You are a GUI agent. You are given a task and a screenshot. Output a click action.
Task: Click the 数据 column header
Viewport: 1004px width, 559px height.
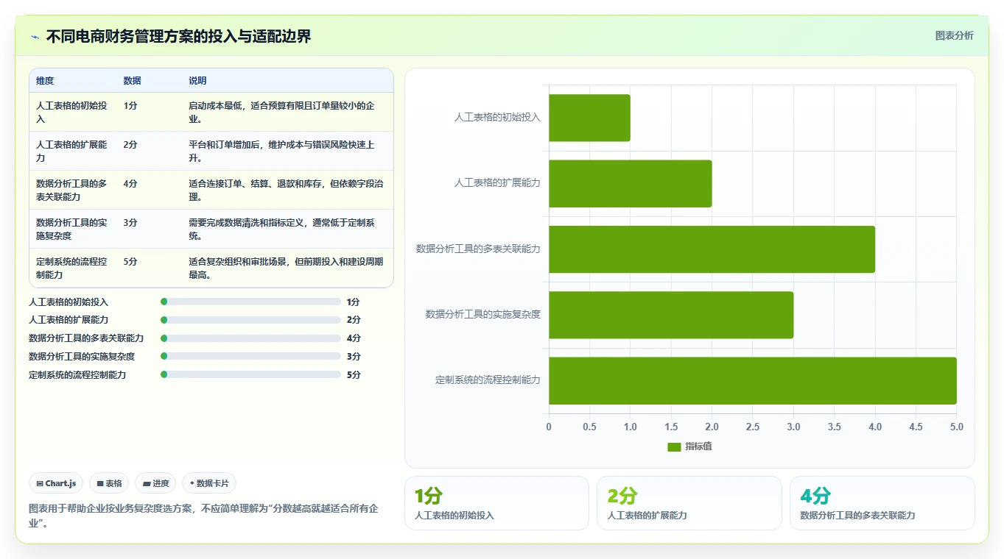(x=133, y=80)
